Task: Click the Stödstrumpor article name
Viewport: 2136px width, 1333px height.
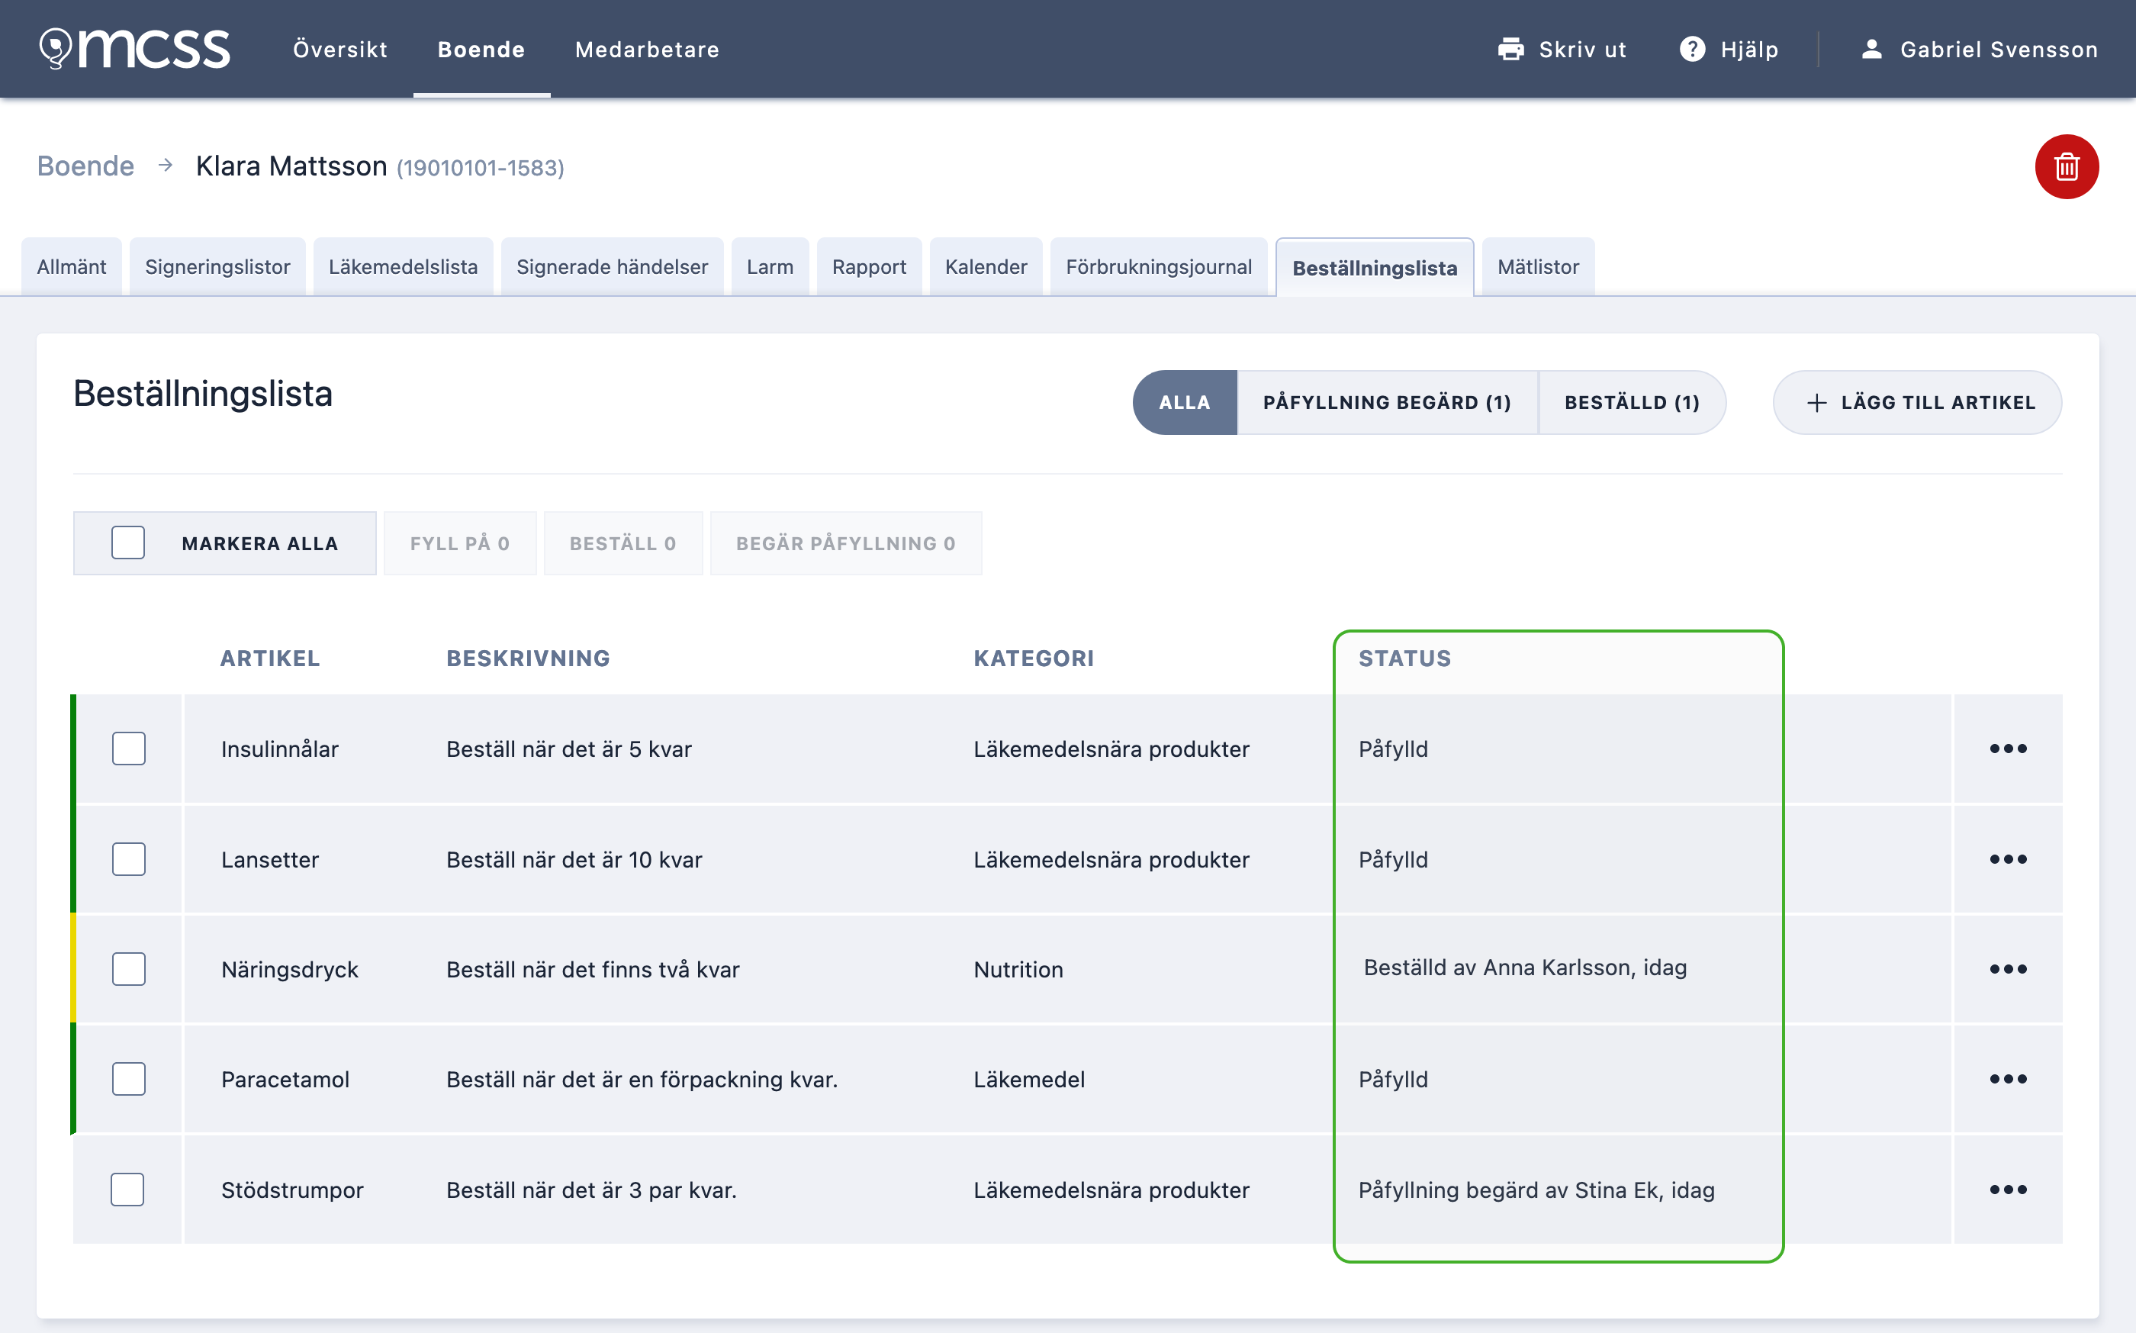Action: 292,1190
